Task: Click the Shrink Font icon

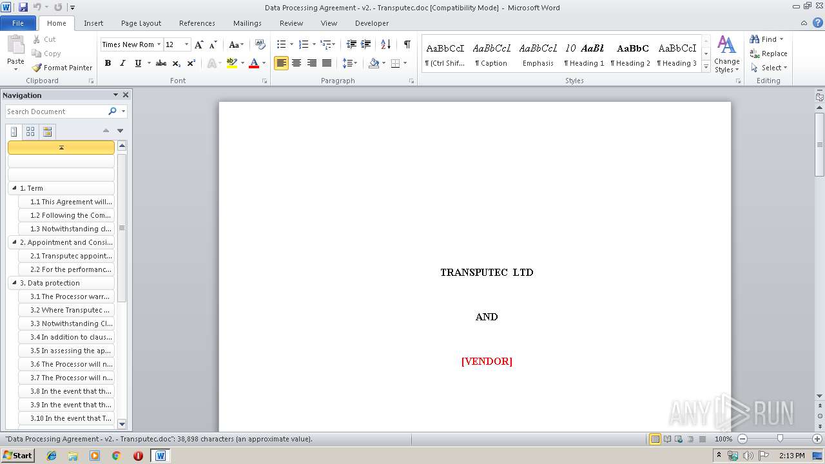Action: pos(213,44)
